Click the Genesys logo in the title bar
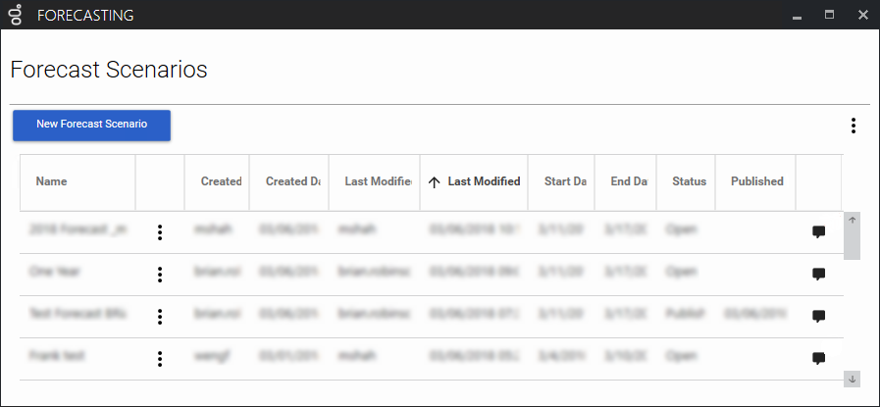This screenshot has height=407, width=880. coord(17,15)
